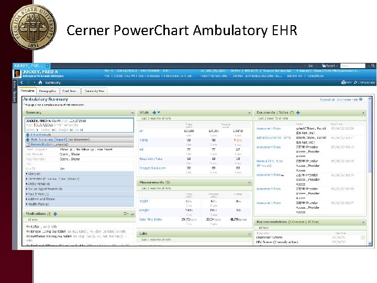This screenshot has height=283, width=377.
Task: Expand the Address and Phone row
Action: point(80,199)
